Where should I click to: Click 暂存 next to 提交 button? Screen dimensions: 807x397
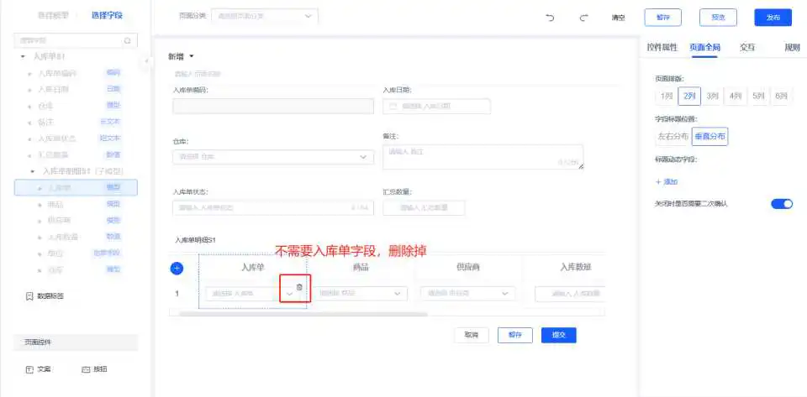[515, 335]
